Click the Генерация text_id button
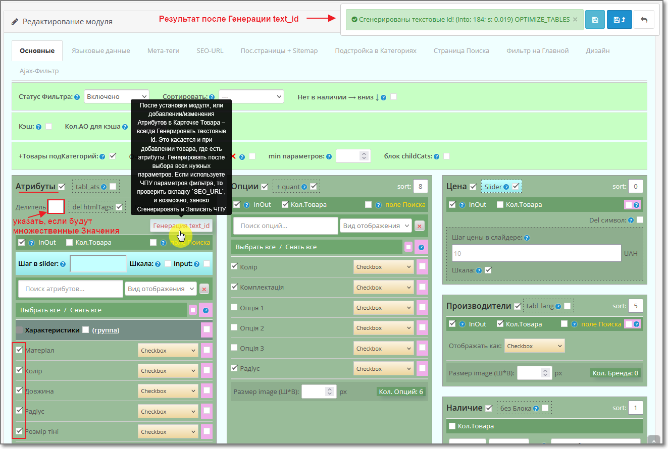 pos(181,226)
